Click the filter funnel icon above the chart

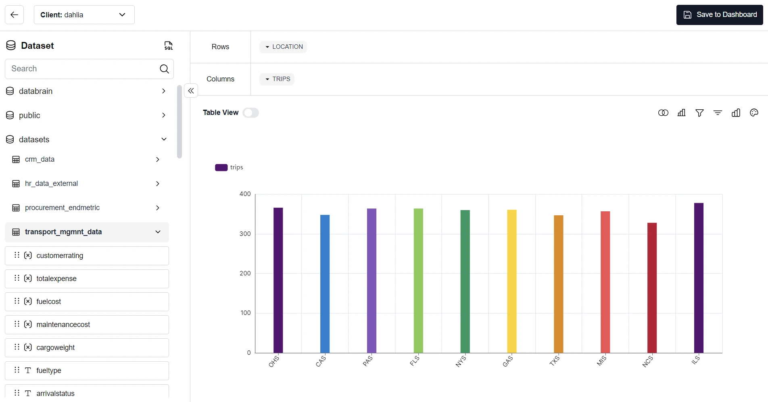(x=699, y=113)
